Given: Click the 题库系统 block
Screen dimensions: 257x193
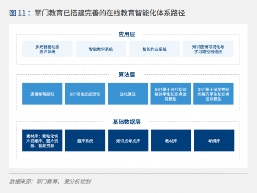Looking at the screenshot, I should (x=85, y=141).
